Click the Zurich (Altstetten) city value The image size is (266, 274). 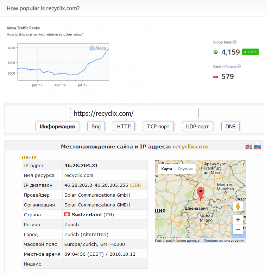(86, 234)
